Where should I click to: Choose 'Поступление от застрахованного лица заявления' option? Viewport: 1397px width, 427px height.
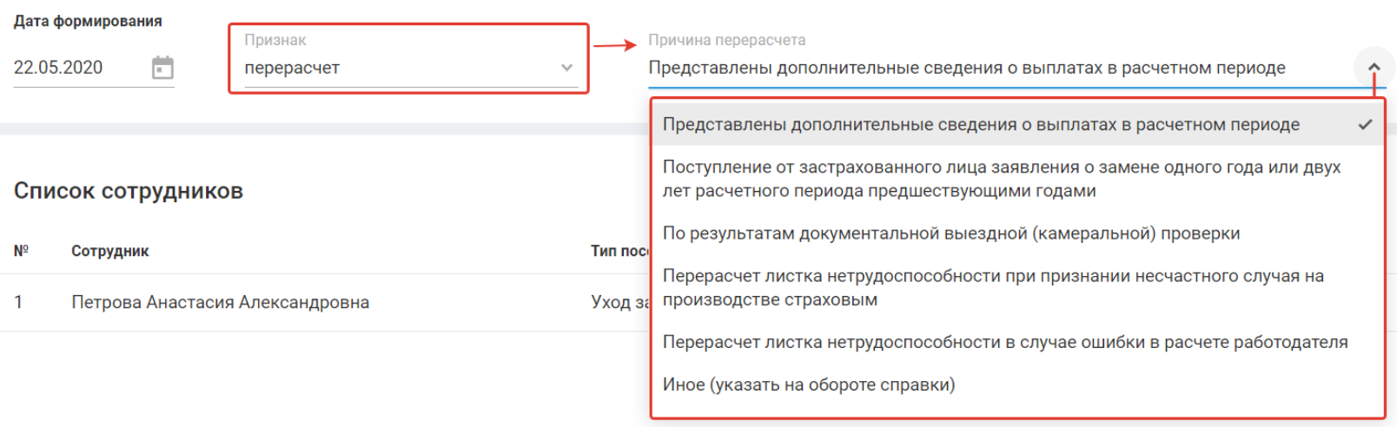[1001, 179]
